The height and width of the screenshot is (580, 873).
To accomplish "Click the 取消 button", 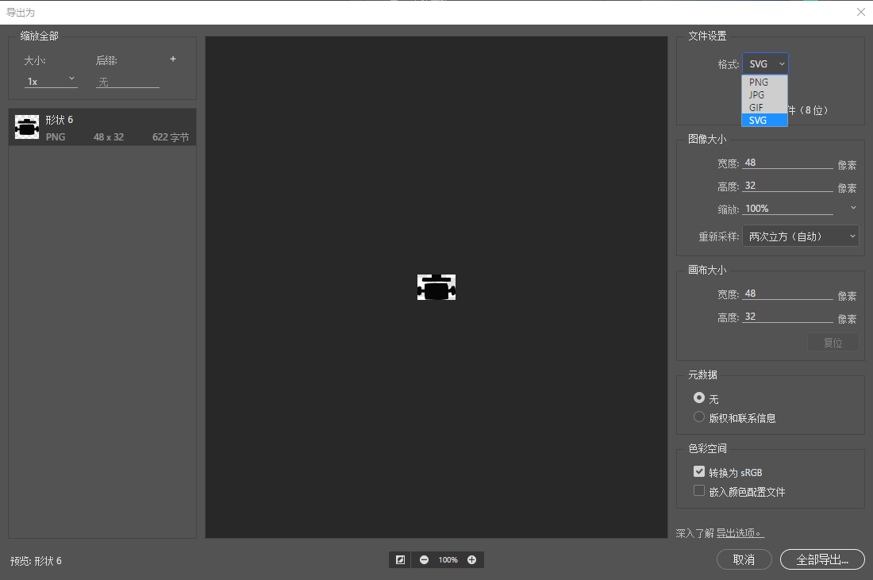I will 744,559.
